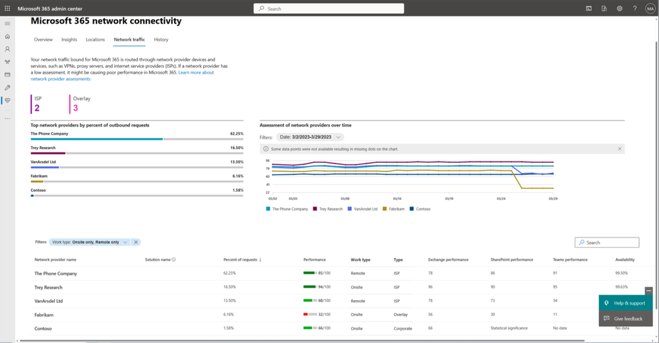Open The Phone Company provider row
This screenshot has width=659, height=343.
coord(55,274)
